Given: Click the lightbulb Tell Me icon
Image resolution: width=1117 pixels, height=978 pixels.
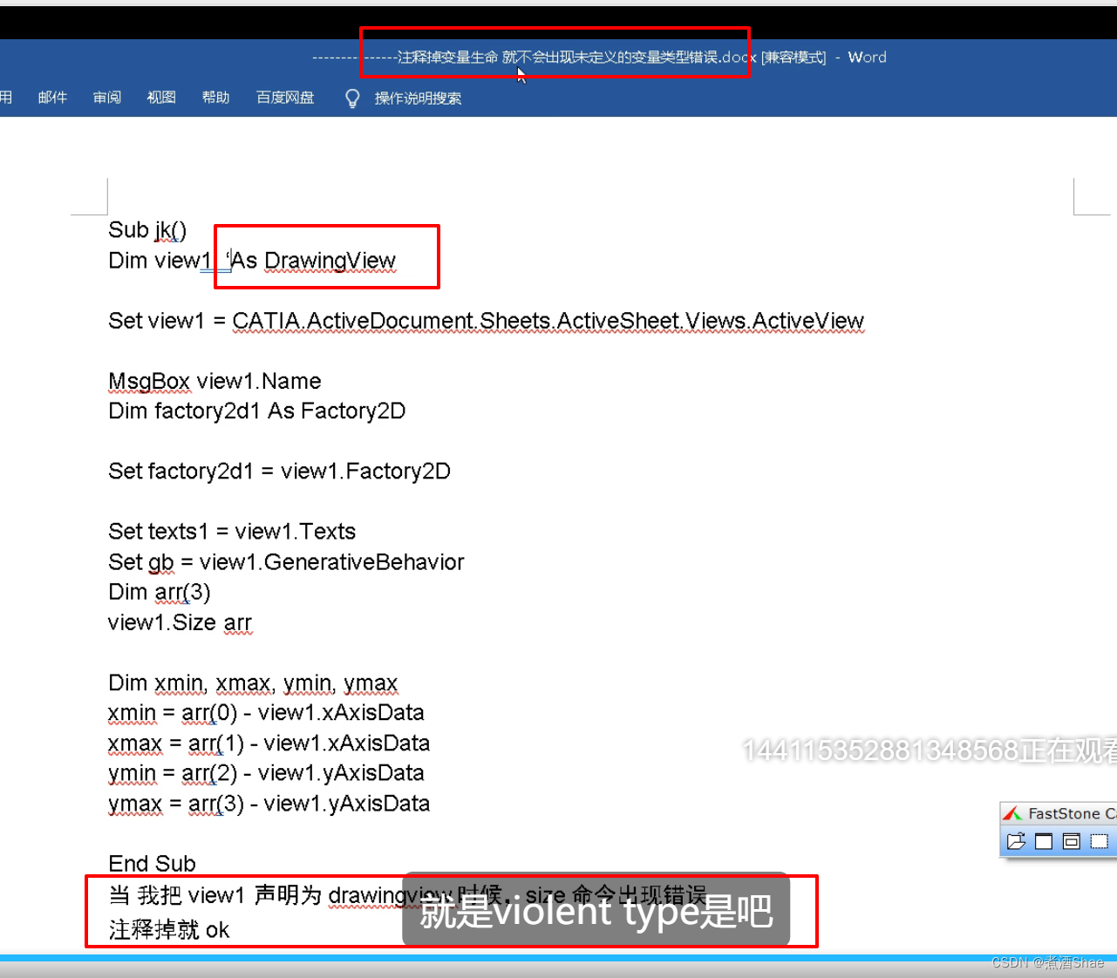Looking at the screenshot, I should [x=352, y=98].
